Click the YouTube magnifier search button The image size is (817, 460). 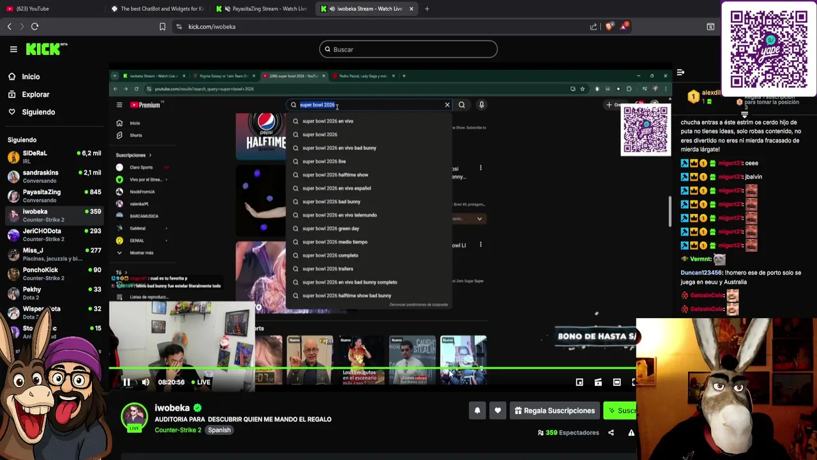[461, 105]
